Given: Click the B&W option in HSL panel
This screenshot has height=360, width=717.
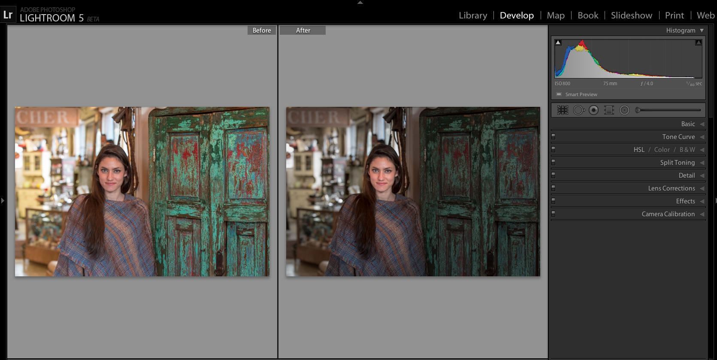Looking at the screenshot, I should click(x=687, y=150).
